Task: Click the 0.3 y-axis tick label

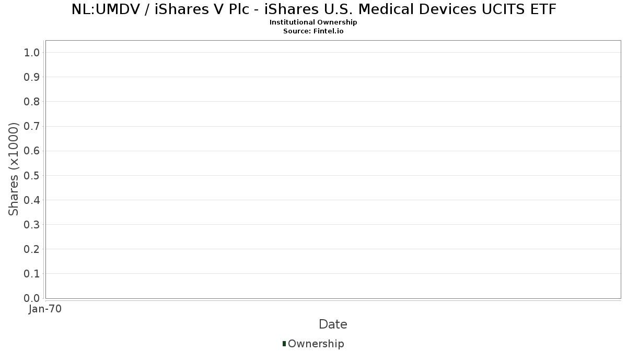Action: (32, 225)
